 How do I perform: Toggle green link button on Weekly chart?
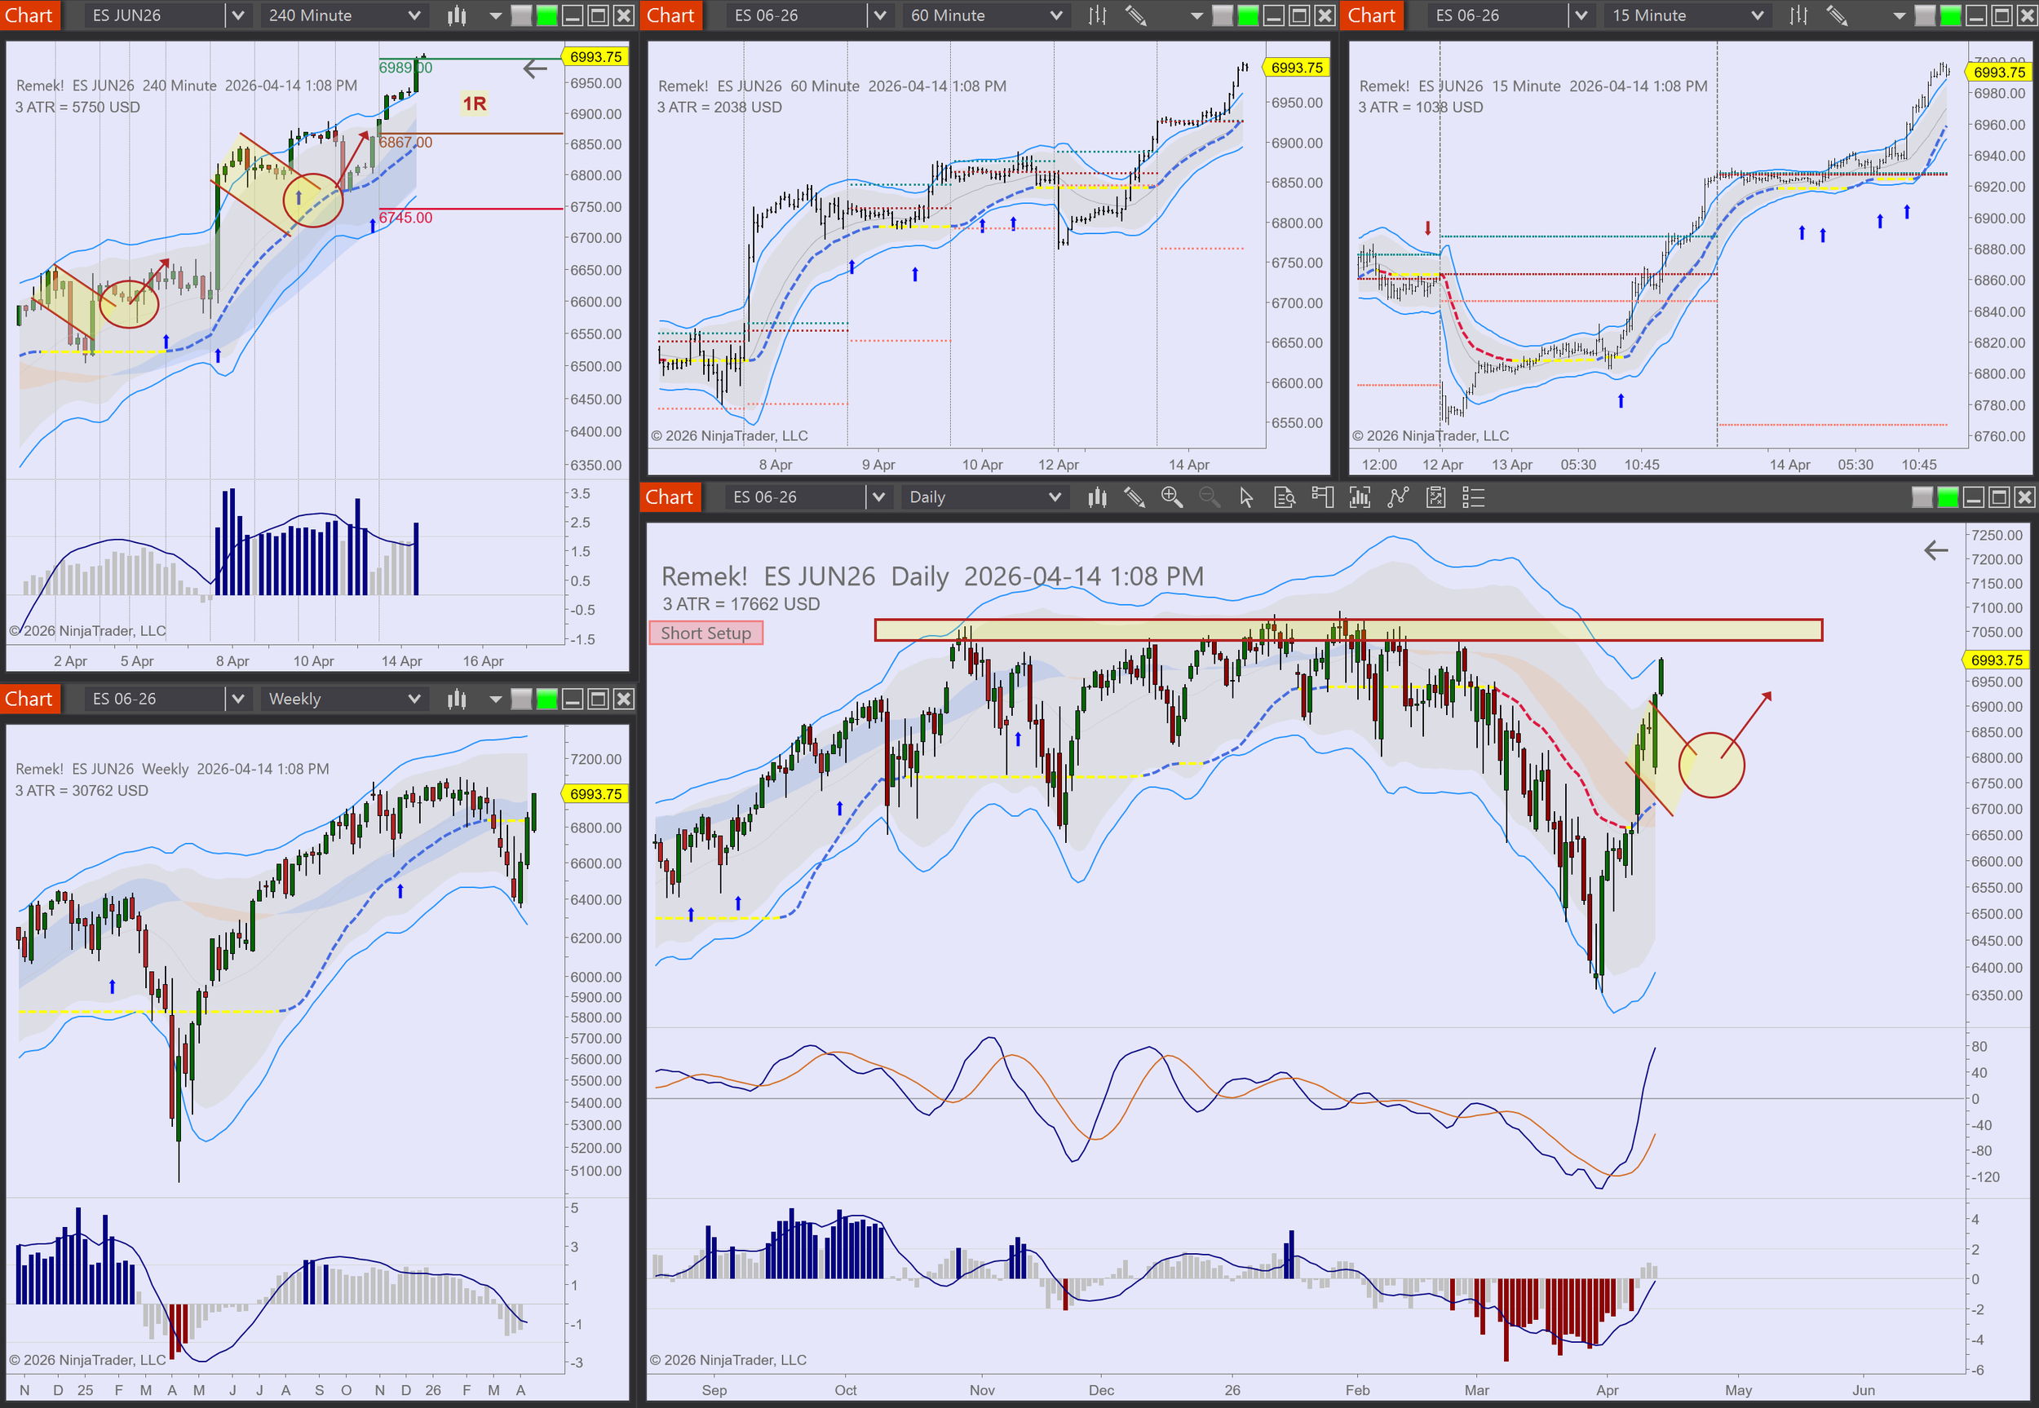547,700
